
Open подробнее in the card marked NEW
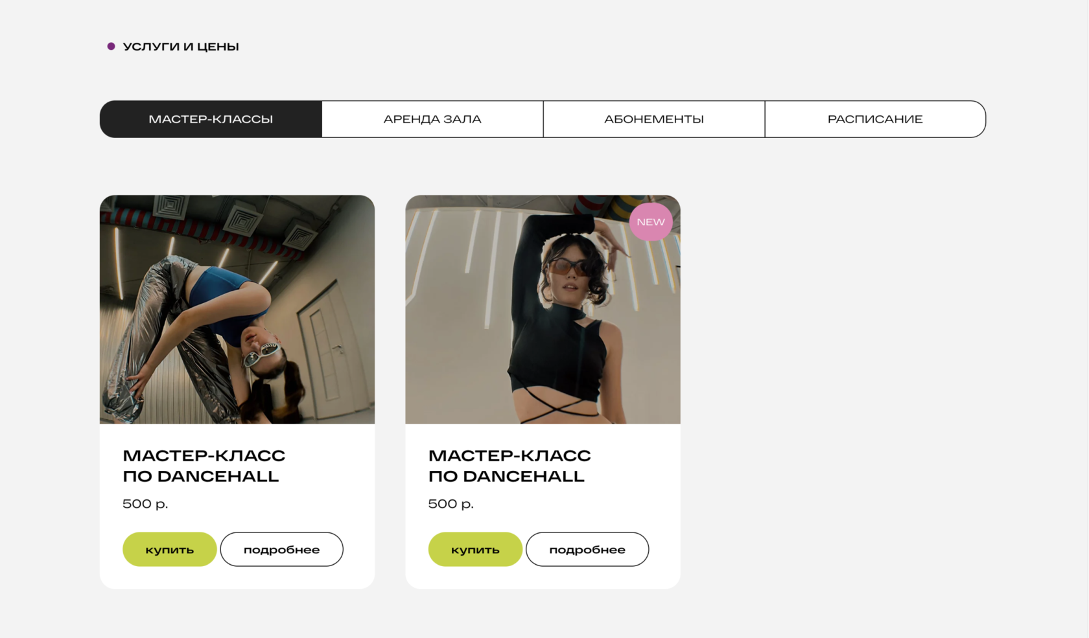587,549
